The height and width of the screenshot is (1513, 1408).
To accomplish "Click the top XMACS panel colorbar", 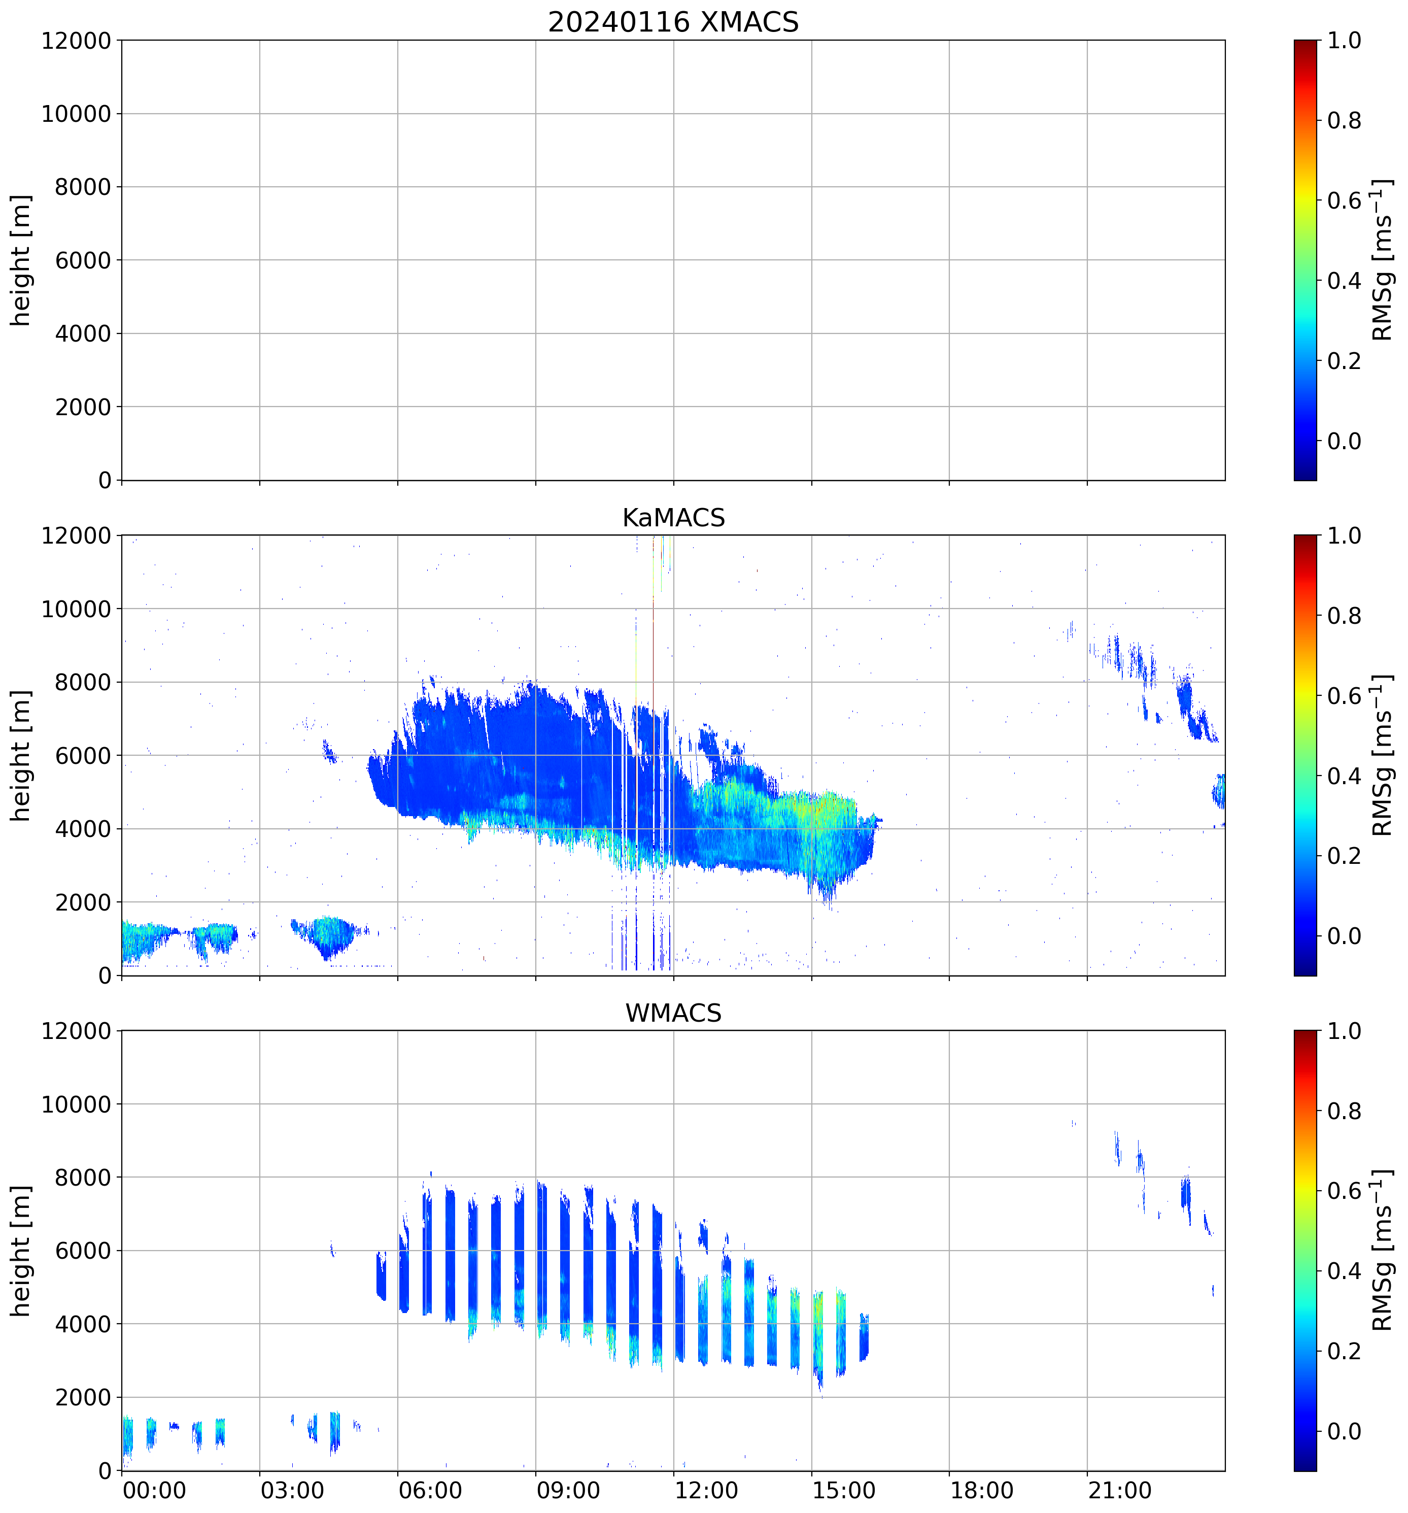I will 1304,259.
